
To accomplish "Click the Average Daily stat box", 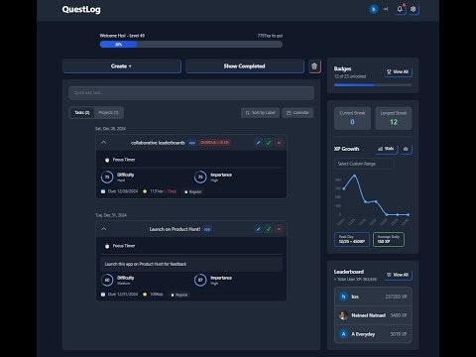I will (x=389, y=239).
